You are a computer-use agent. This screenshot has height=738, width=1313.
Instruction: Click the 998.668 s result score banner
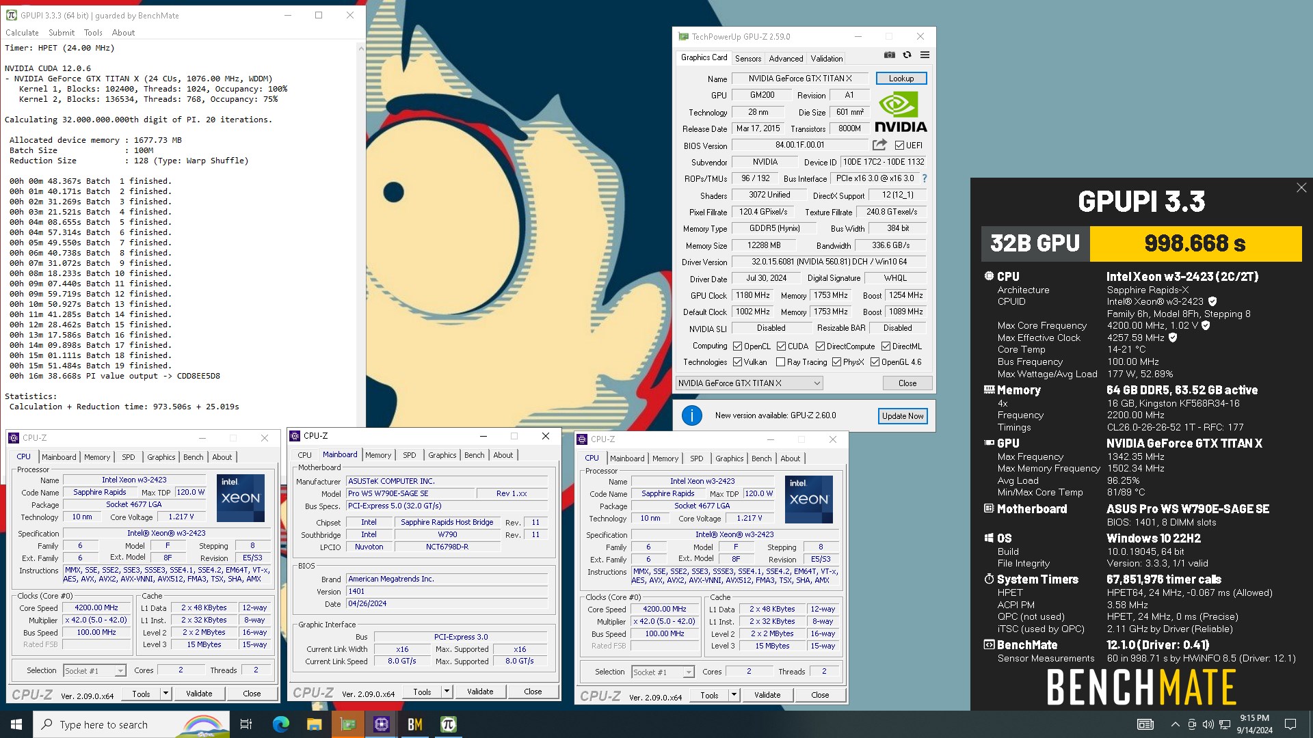tap(1195, 243)
